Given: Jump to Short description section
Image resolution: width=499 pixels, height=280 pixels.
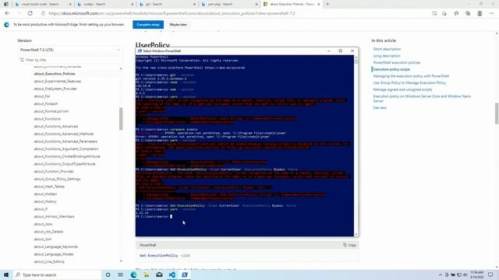Looking at the screenshot, I should [x=387, y=49].
